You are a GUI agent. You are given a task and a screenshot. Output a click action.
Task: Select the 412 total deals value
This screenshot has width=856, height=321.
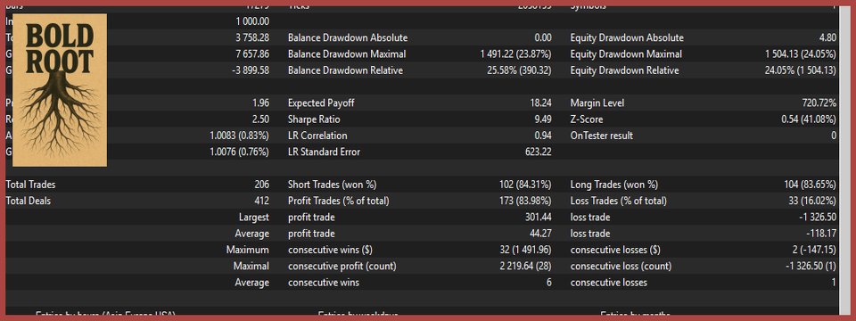pyautogui.click(x=262, y=201)
